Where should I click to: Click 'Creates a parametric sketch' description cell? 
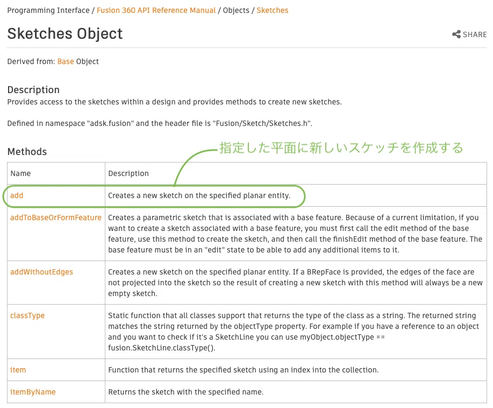[295, 234]
